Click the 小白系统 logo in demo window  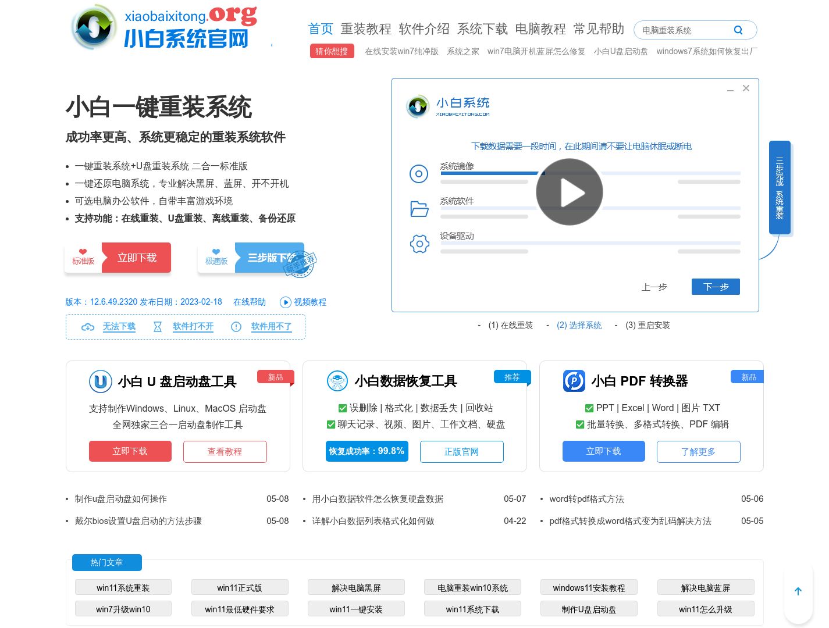point(448,106)
